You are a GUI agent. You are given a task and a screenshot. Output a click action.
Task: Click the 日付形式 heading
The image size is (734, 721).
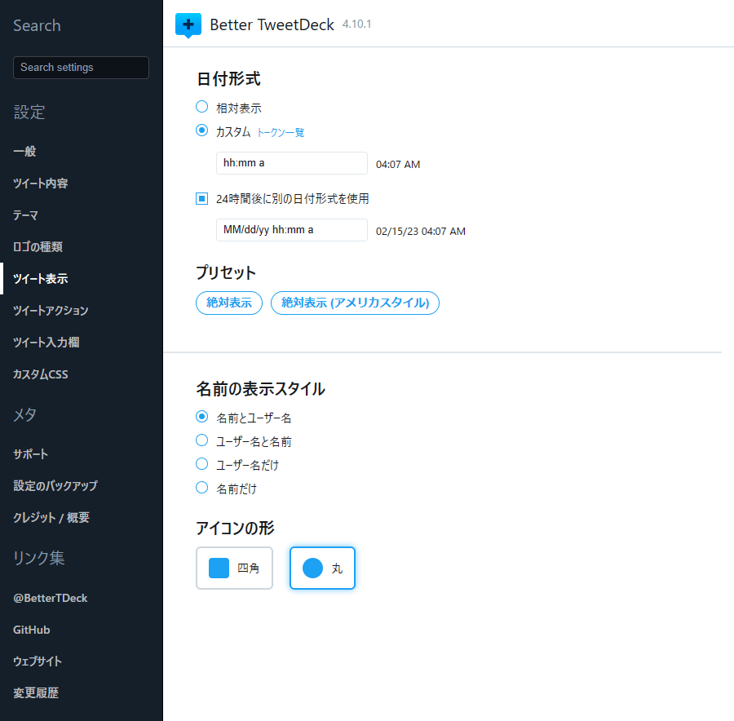pyautogui.click(x=228, y=78)
